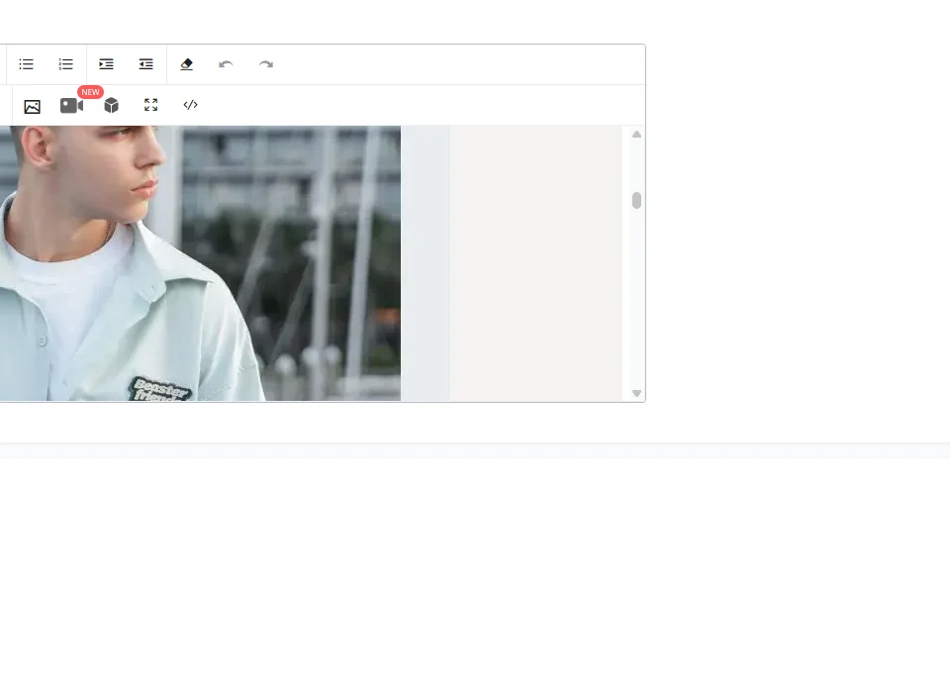Click the scrollbar down arrow in the editor
The image size is (950, 685).
click(x=636, y=393)
